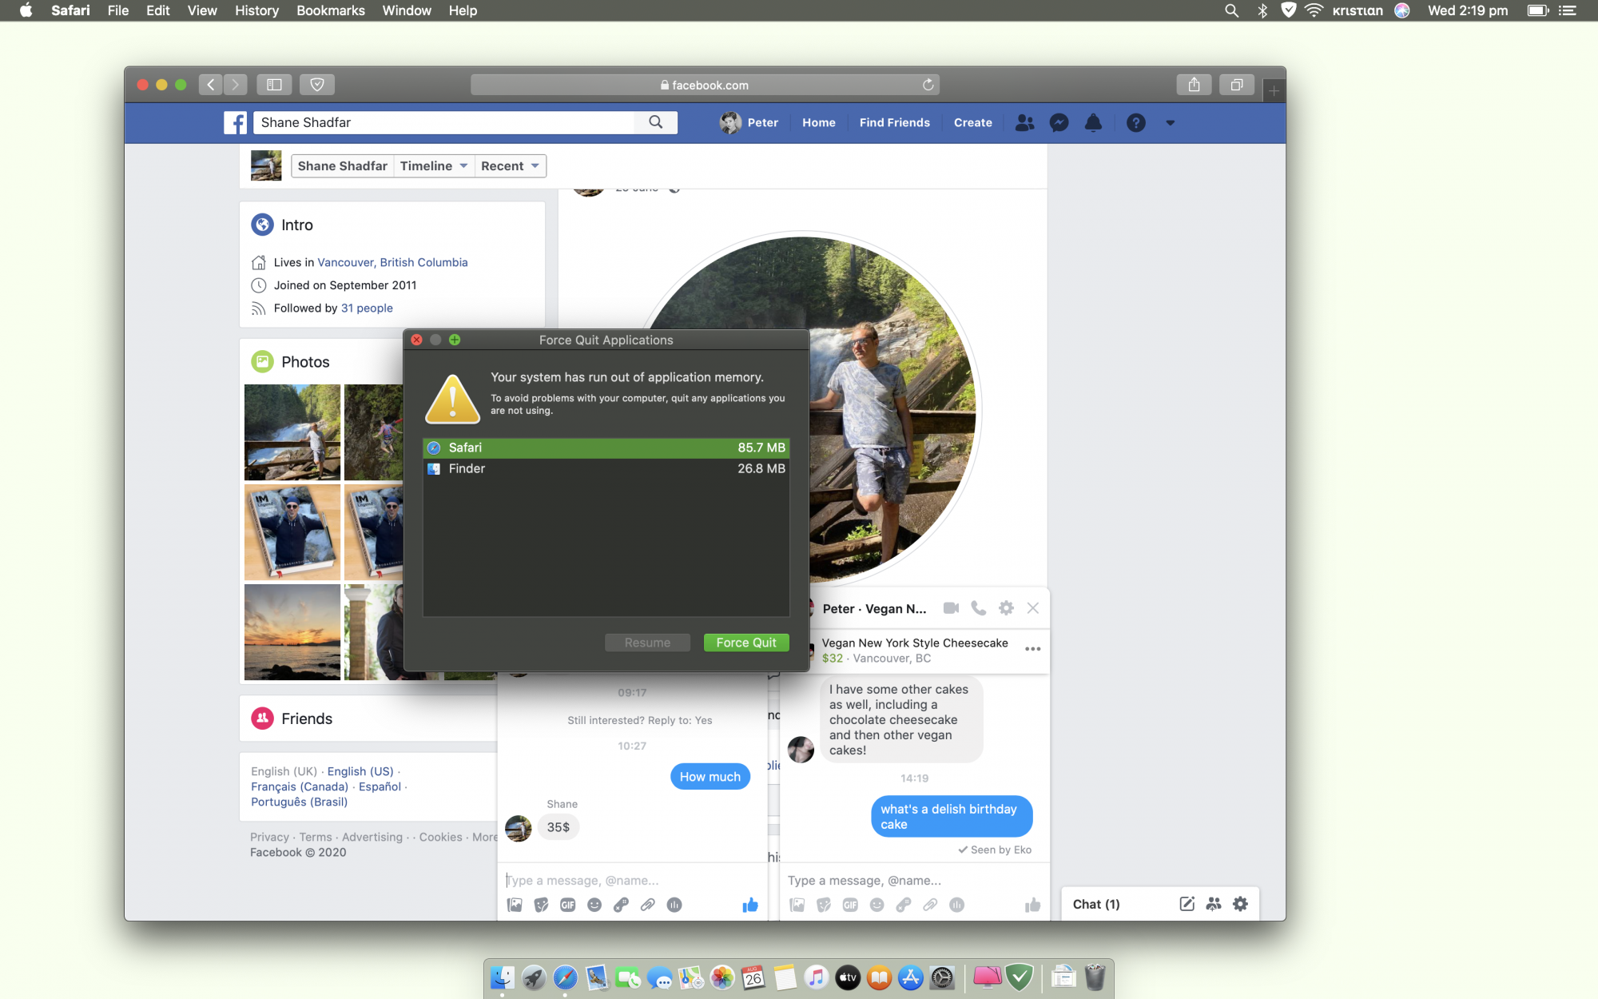The height and width of the screenshot is (999, 1598).
Task: Open the sunset photo thumbnail
Action: pyautogui.click(x=292, y=632)
